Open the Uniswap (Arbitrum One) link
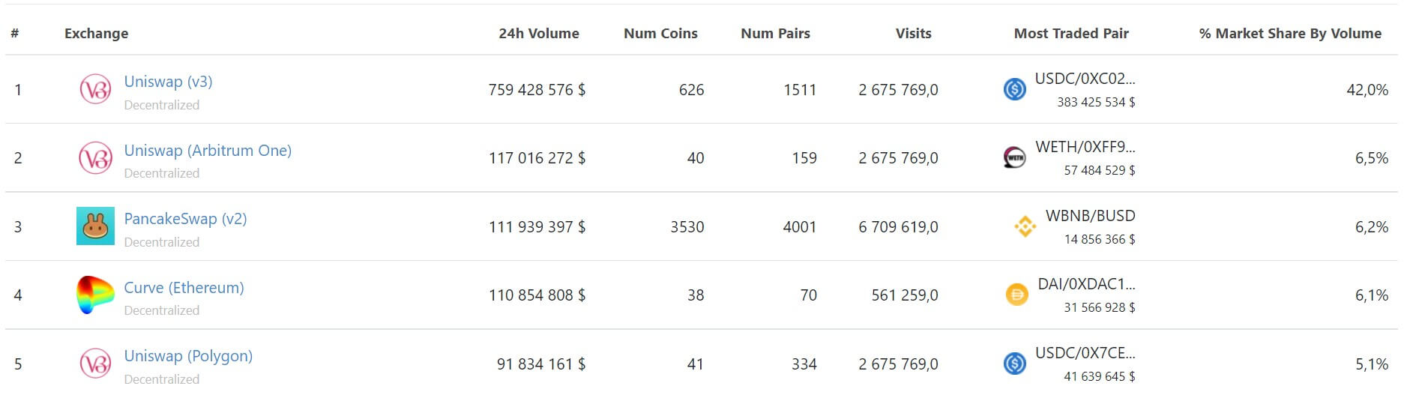The height and width of the screenshot is (395, 1410). 208,151
